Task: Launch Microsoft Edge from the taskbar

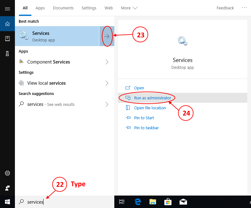Action: [138, 202]
